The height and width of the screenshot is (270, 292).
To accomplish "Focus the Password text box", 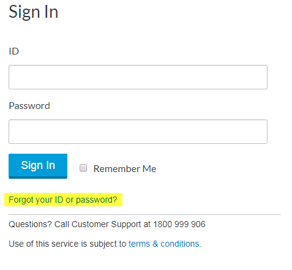I will tap(138, 132).
